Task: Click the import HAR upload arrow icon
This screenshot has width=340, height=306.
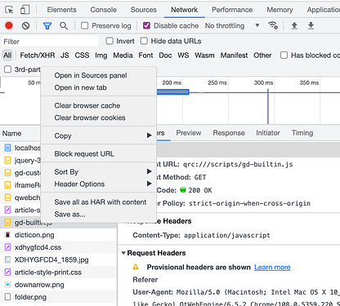Action: point(294,26)
